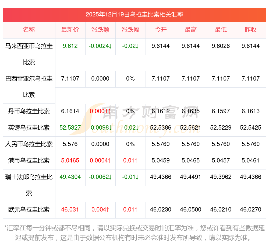Click latest price 9.612 in green

[x=70, y=46]
